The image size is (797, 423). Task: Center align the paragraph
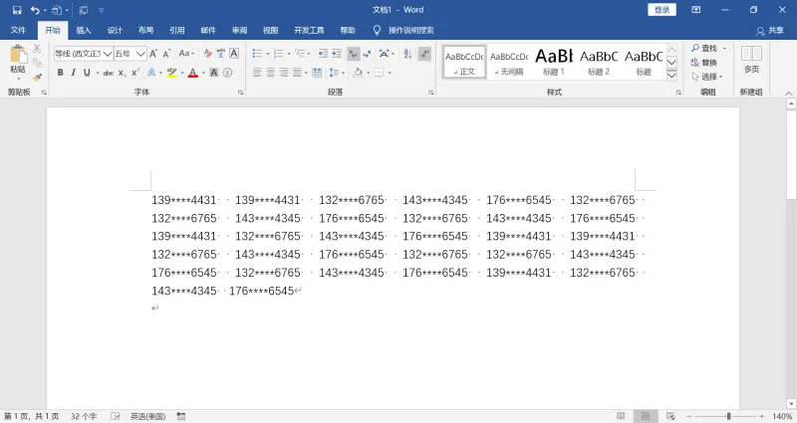click(x=270, y=73)
